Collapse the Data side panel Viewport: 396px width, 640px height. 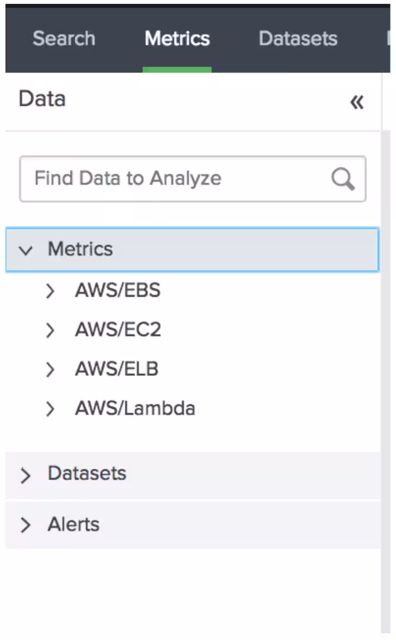coord(357,102)
